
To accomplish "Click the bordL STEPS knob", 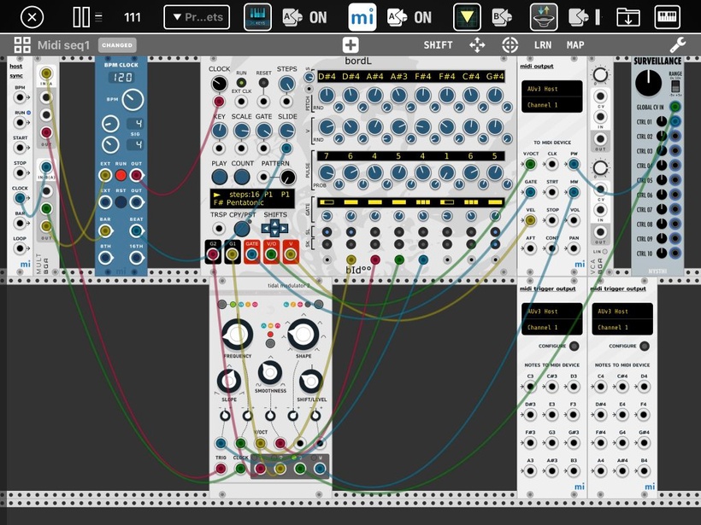I will pos(286,84).
